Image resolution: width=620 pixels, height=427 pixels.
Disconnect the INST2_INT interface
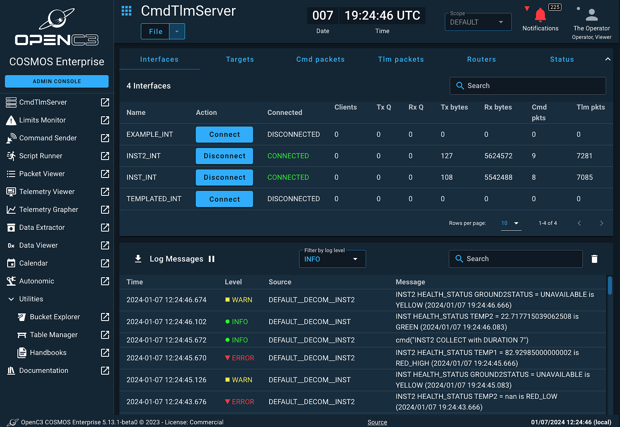click(224, 156)
